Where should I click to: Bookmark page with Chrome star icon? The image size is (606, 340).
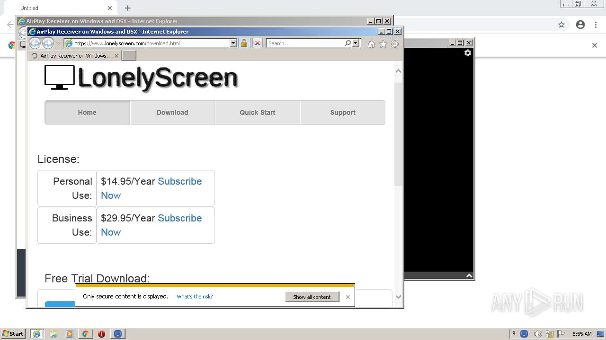pyautogui.click(x=561, y=25)
